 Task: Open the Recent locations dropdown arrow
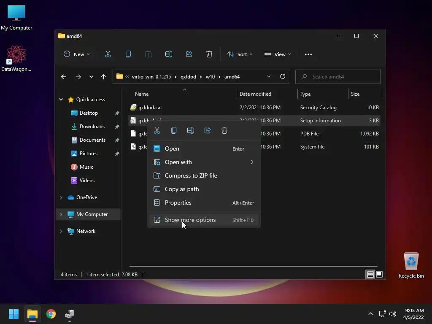[x=91, y=77]
